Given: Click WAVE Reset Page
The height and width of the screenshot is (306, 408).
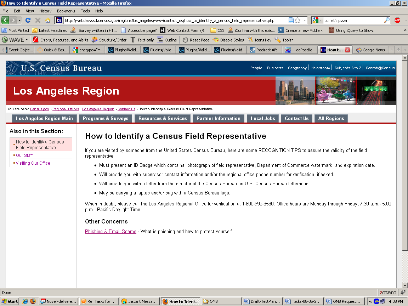Looking at the screenshot, I should [196, 40].
